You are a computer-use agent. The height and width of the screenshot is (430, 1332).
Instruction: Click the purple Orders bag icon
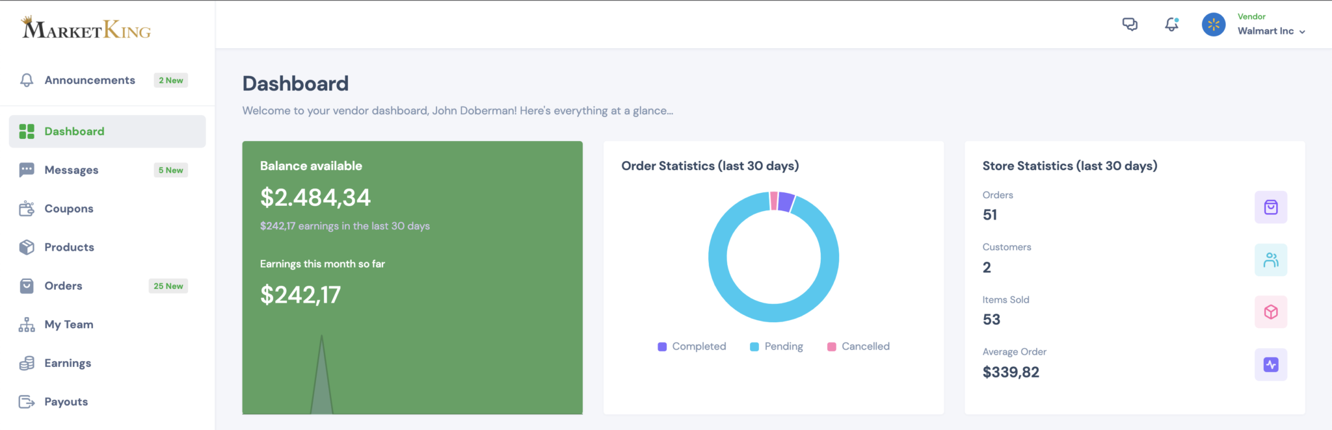(x=1270, y=207)
